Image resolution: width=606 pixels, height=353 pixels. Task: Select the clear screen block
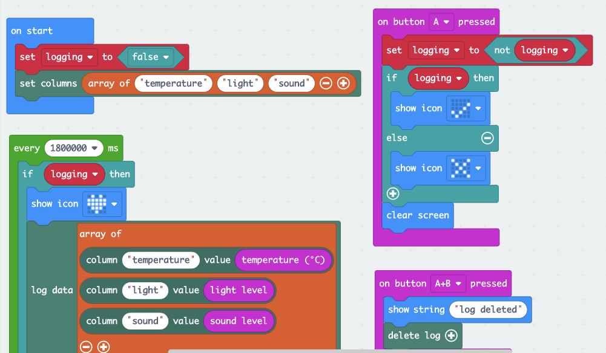coord(417,215)
